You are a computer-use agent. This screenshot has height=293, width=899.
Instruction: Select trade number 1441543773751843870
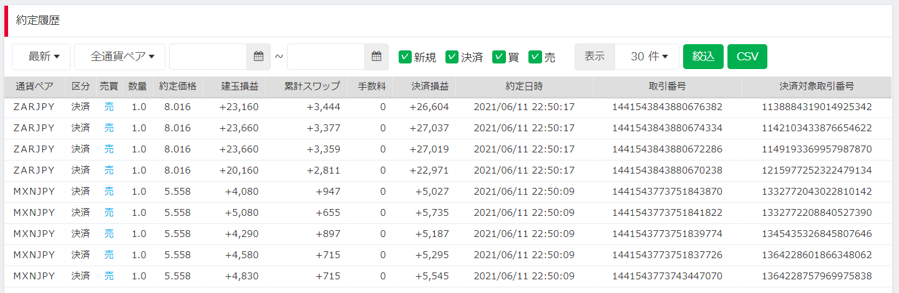(667, 192)
